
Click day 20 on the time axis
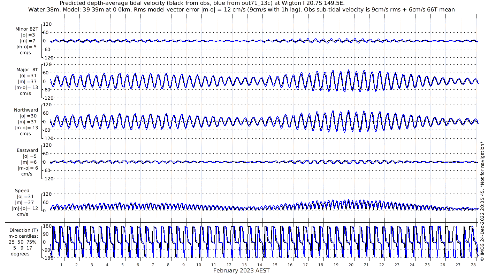[x=351, y=265]
